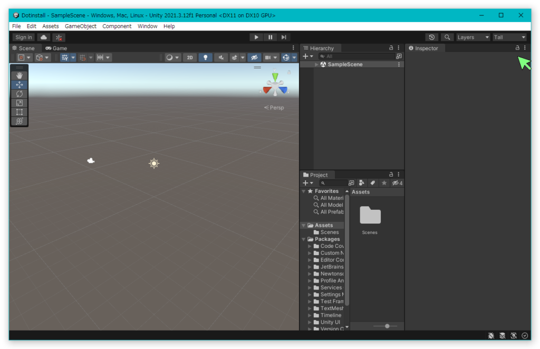This screenshot has height=349, width=540.
Task: Toggle hidden packages visibility in Project panel
Action: (397, 183)
